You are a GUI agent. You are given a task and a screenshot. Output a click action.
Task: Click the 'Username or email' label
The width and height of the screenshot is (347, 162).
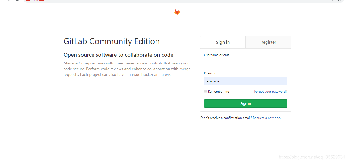[217, 55]
